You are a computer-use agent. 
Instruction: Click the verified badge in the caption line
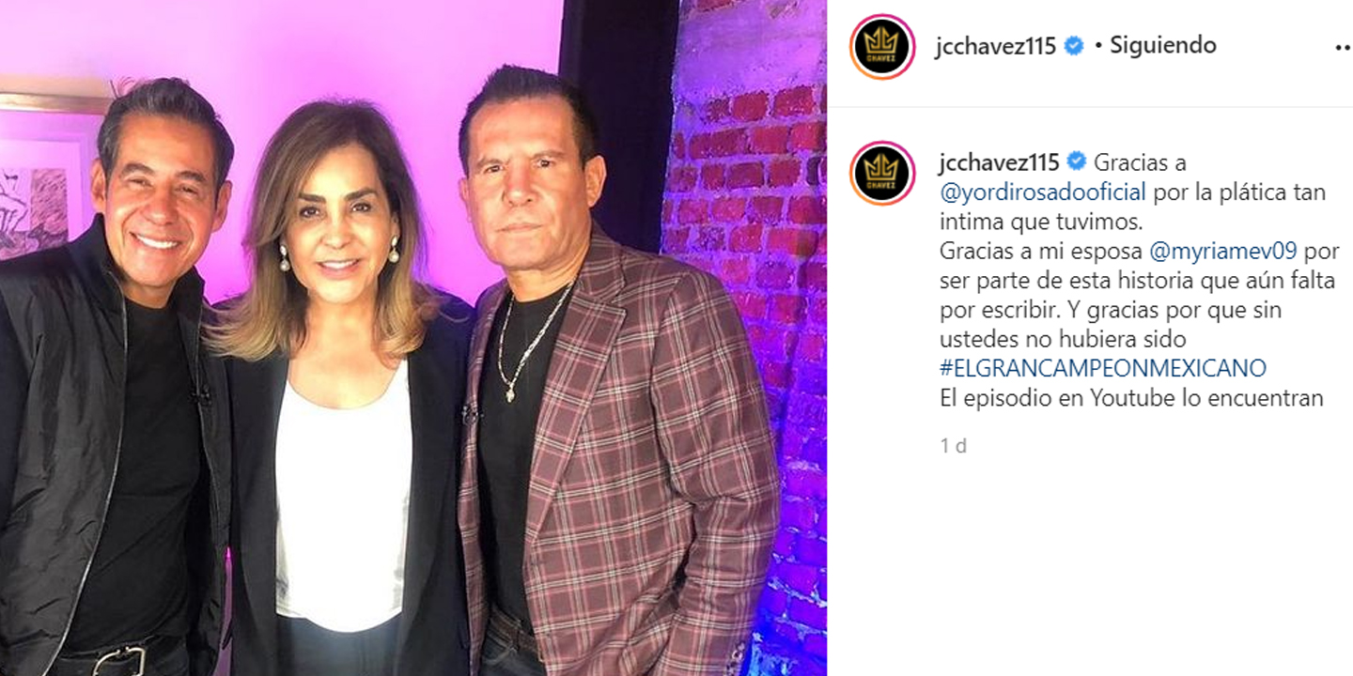[x=1077, y=162]
